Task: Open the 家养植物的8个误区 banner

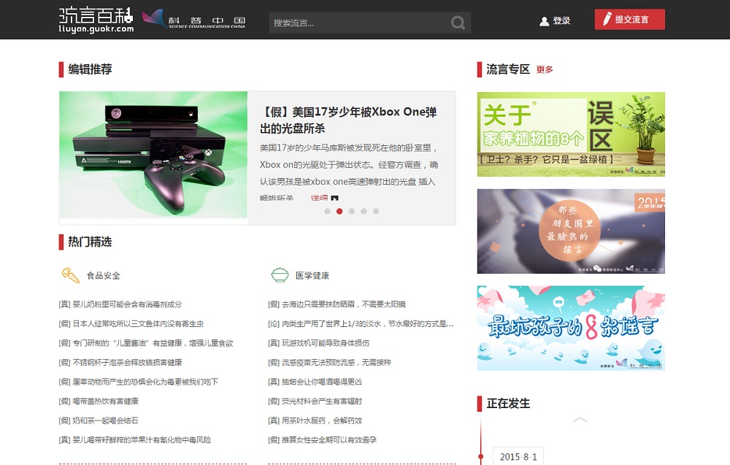Action: [571, 134]
